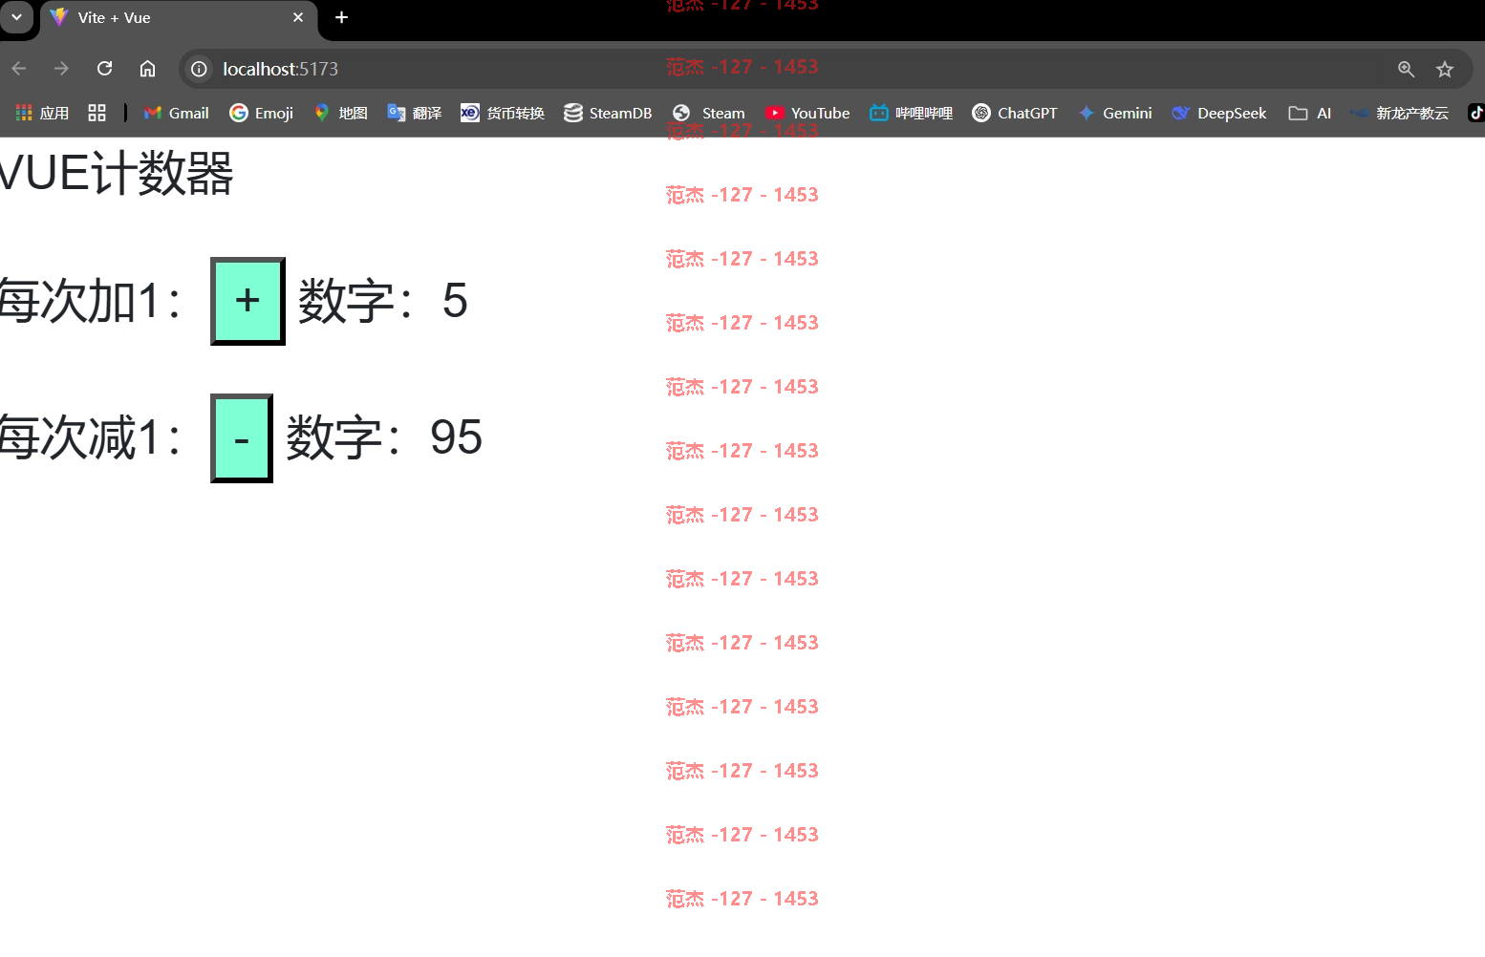
Task: Click the 每次减1 label
Action: [x=91, y=438]
